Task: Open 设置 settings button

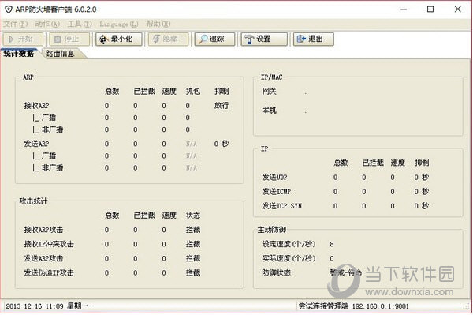Action: [x=264, y=39]
